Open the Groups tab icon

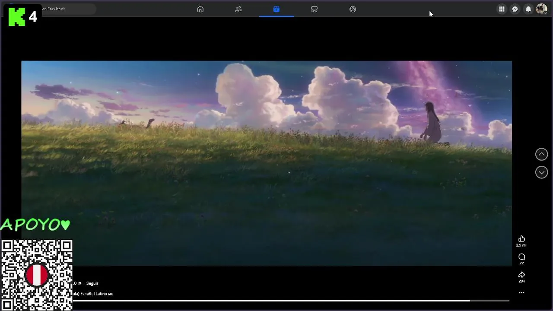click(353, 9)
